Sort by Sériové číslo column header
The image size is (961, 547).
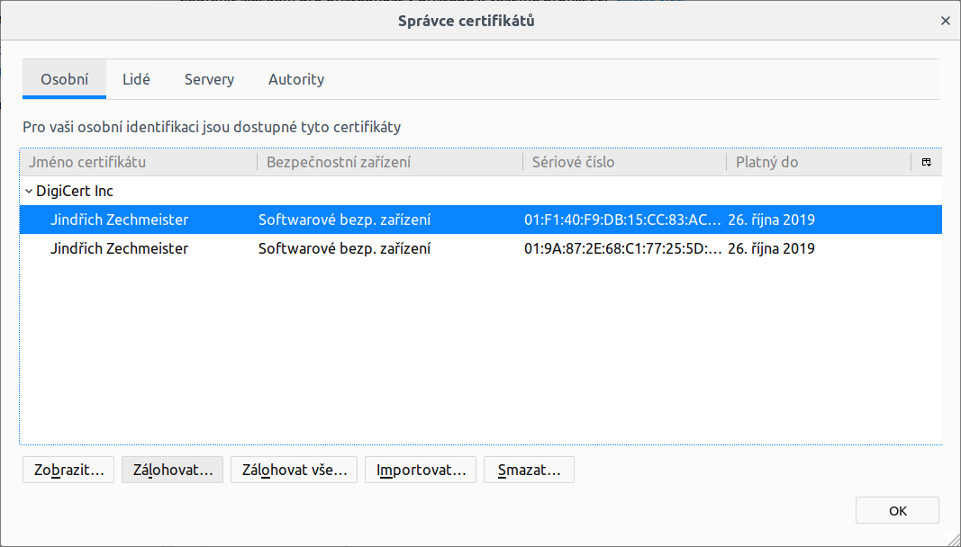(x=623, y=163)
